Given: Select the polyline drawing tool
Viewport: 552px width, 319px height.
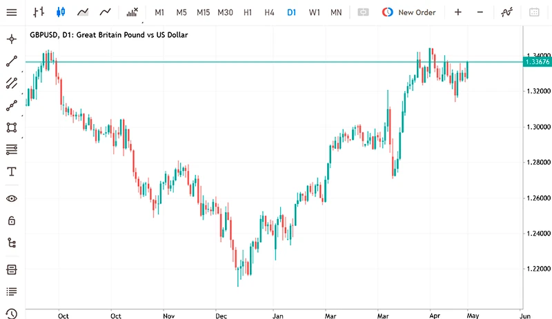Looking at the screenshot, I should (x=12, y=105).
